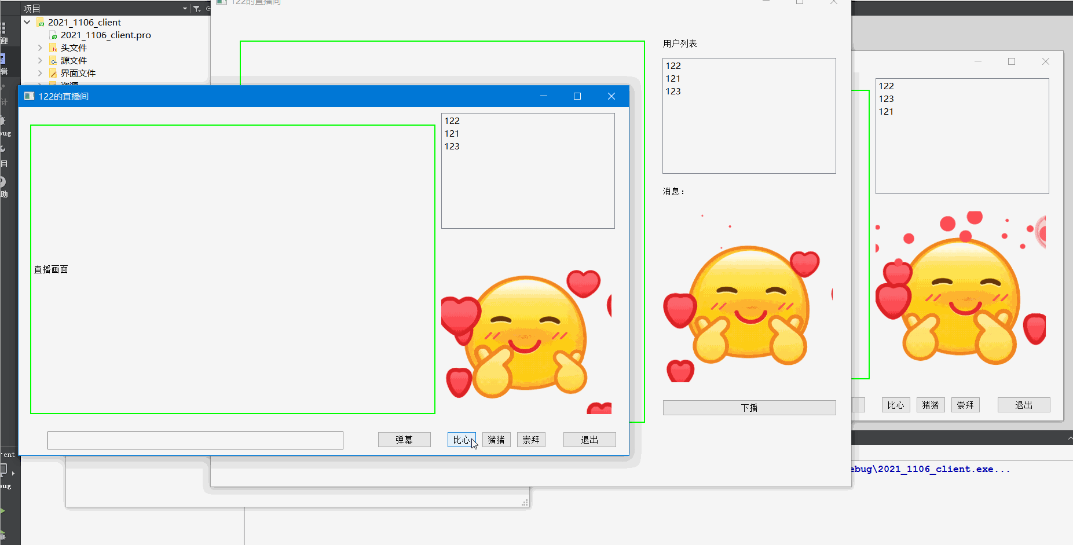Click 崇拜 button in far-right window
The image size is (1073, 545).
pos(965,405)
